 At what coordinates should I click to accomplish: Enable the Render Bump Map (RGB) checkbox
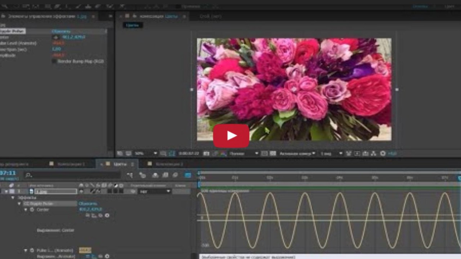tap(53, 61)
